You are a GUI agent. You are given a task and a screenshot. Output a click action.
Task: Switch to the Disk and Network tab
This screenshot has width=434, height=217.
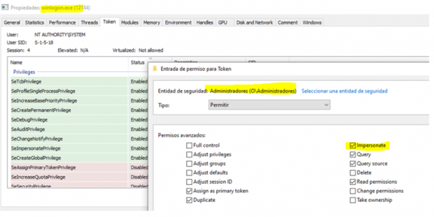(255, 22)
